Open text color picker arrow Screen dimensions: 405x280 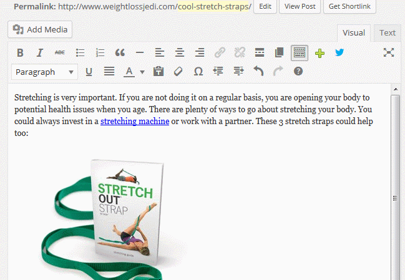coord(142,72)
